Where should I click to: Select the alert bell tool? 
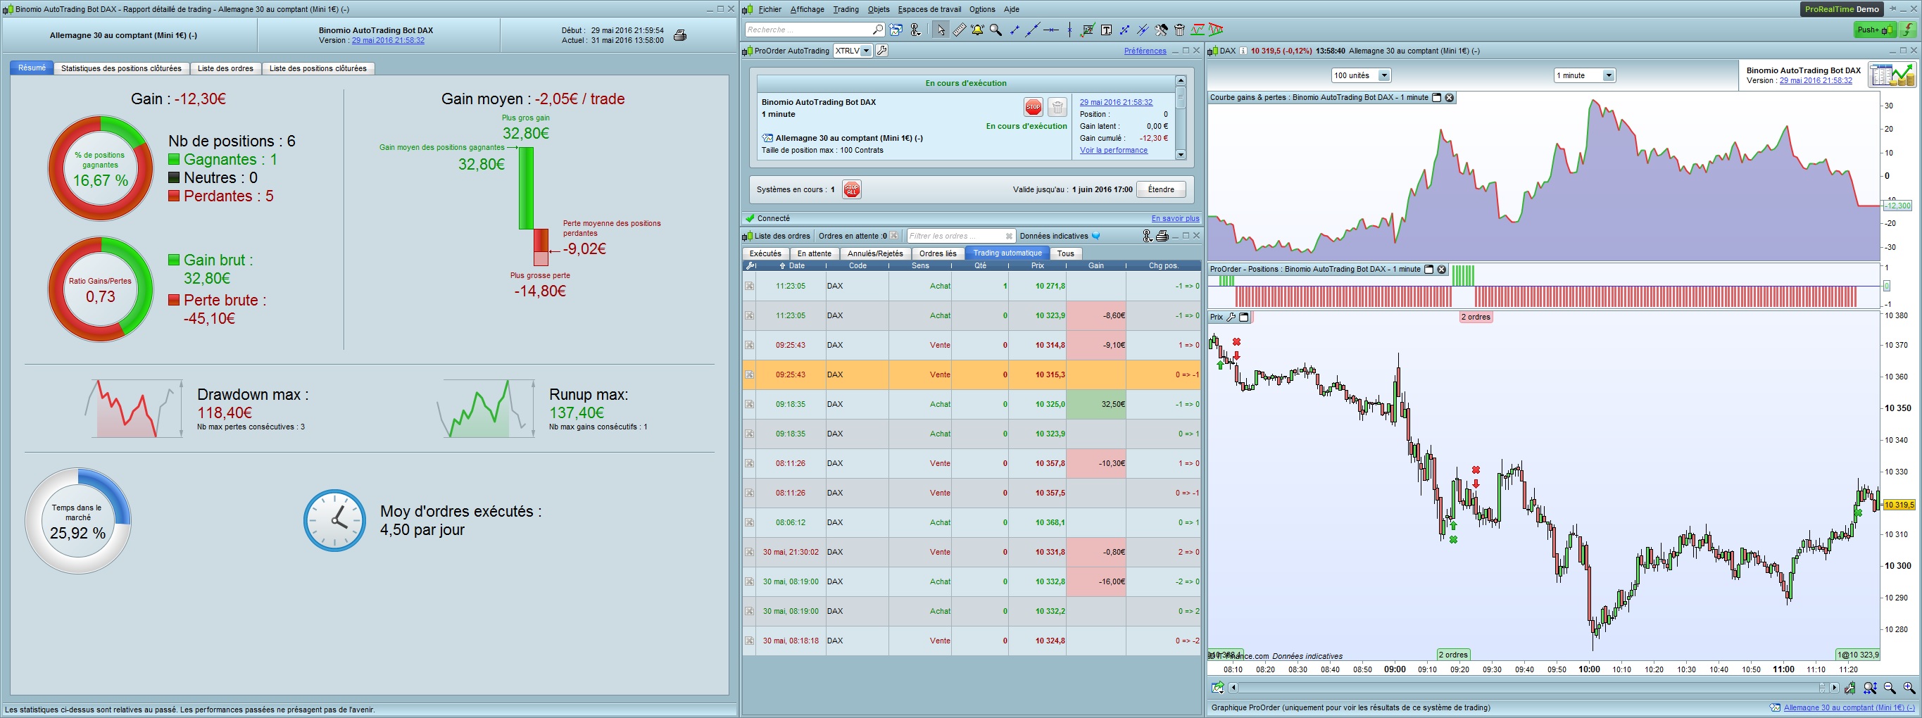977,30
